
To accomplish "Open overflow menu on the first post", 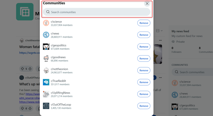I will click(160, 41).
